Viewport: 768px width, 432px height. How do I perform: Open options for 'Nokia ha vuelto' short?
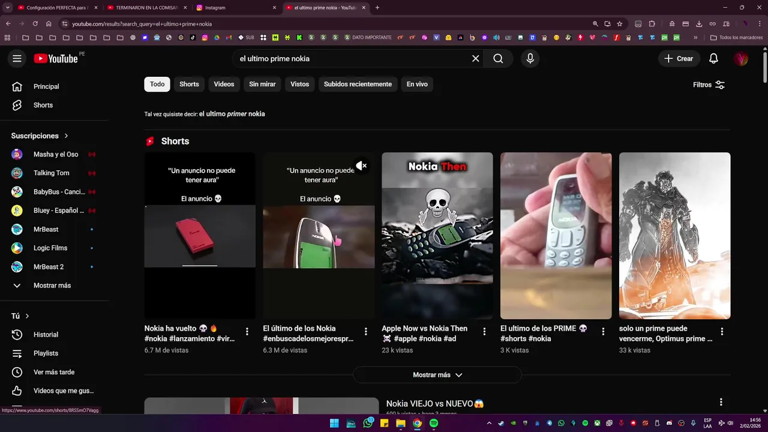[x=247, y=331]
